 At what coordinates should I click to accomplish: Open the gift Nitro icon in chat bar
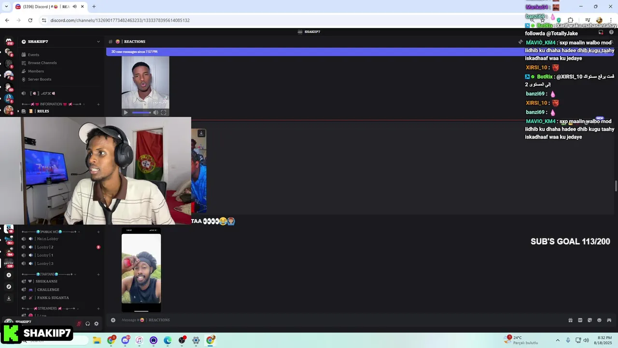[570, 320]
